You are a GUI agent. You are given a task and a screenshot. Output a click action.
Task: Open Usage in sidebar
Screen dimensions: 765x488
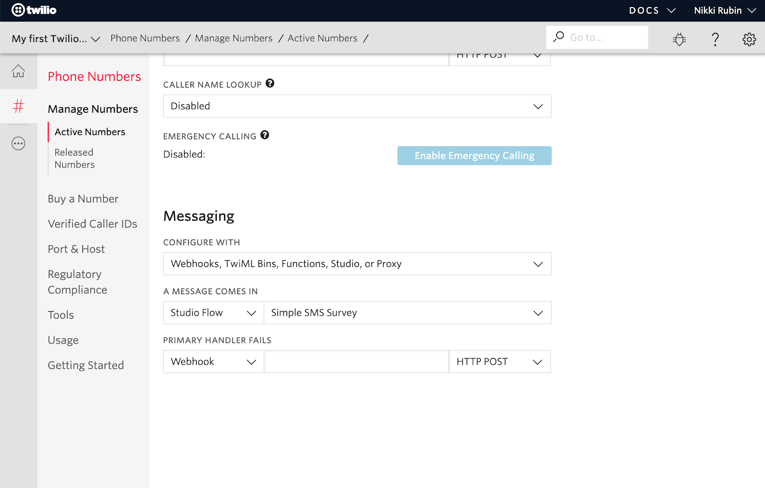[x=63, y=340]
